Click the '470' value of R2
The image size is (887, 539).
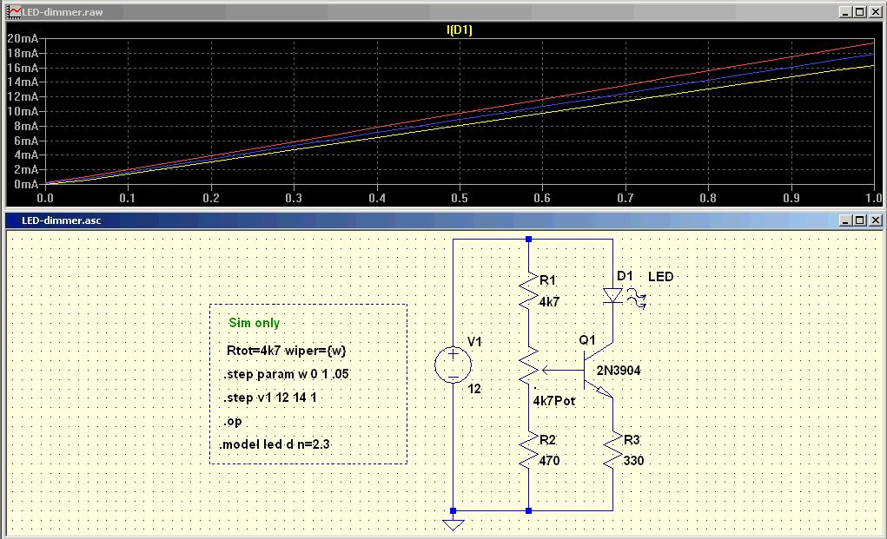[x=549, y=461]
